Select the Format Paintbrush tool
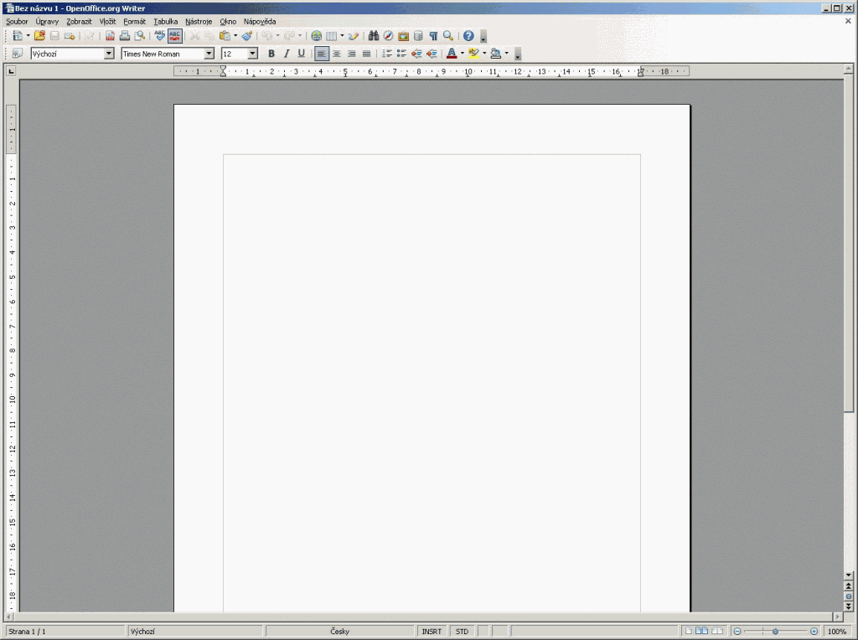 point(247,36)
